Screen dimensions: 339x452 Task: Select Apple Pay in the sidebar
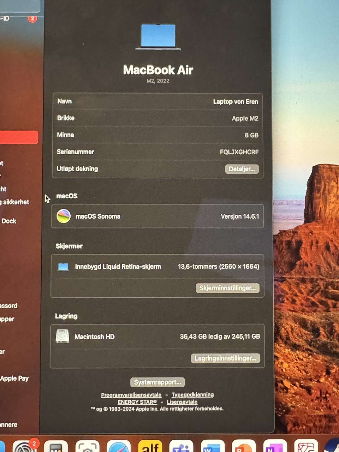[x=14, y=379]
